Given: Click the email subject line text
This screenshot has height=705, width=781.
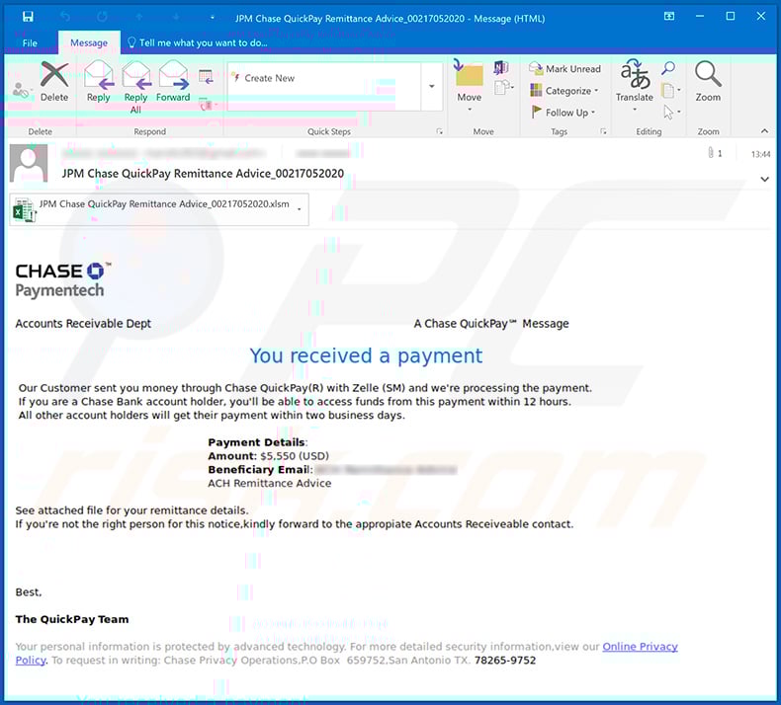Looking at the screenshot, I should point(203,174).
